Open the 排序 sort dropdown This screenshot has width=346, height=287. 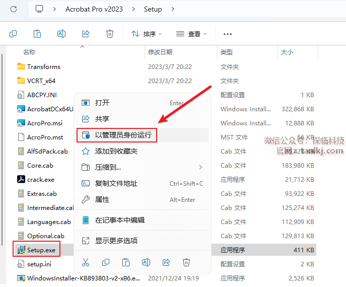pyautogui.click(x=147, y=34)
